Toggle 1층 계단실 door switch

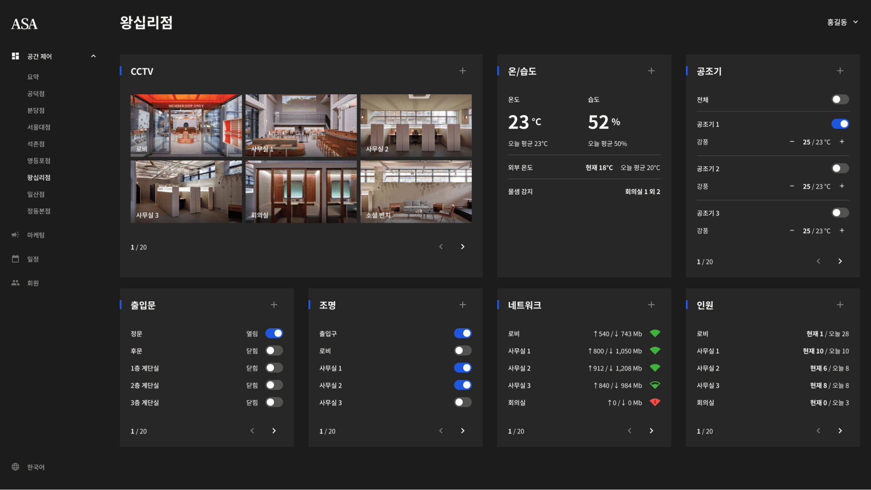274,368
